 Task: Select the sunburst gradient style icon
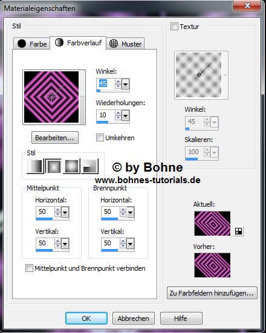71,166
